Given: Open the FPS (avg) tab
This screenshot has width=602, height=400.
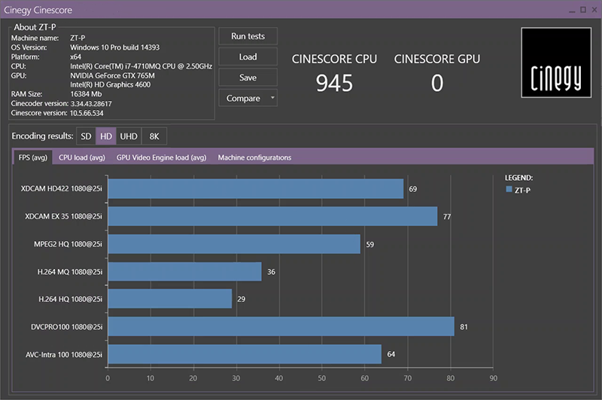Looking at the screenshot, I should [33, 157].
